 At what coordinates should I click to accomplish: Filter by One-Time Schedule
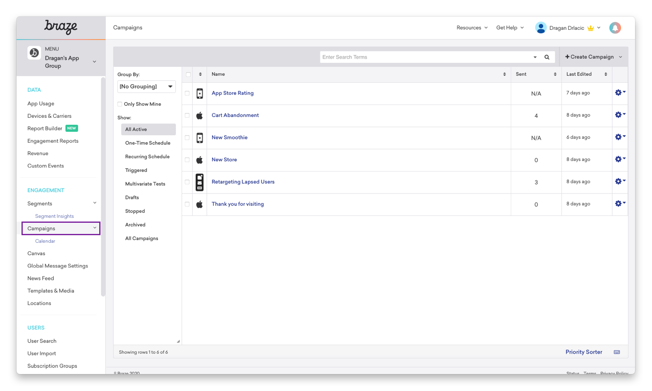point(148,143)
